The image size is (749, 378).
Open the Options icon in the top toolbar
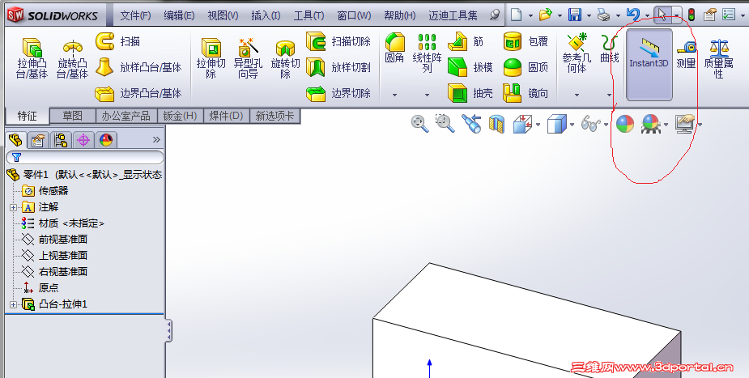pos(729,15)
